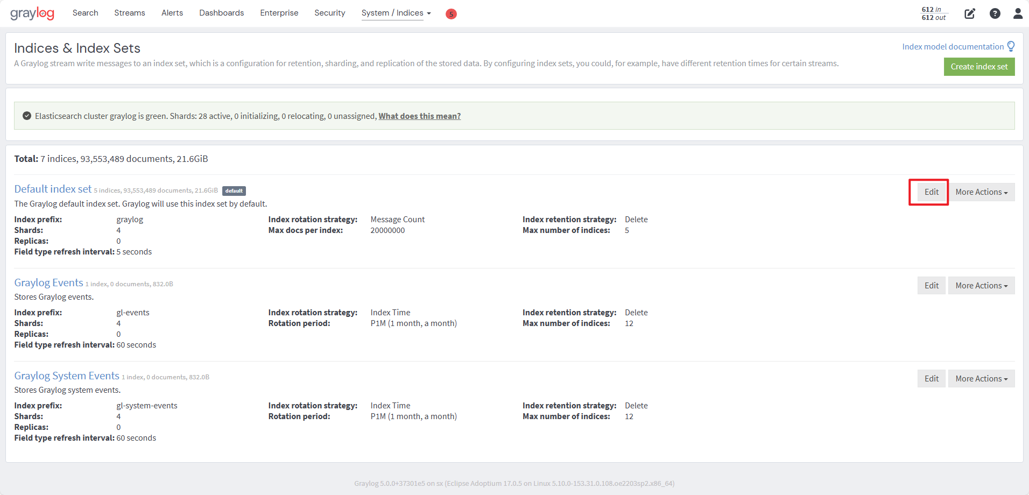This screenshot has height=495, width=1029.
Task: Edit the Graylog System Events index set
Action: point(932,379)
